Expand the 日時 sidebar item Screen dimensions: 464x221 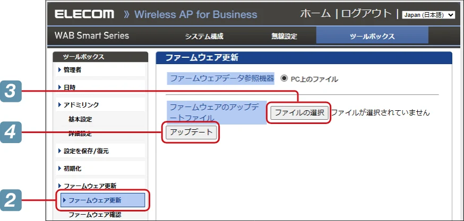pos(100,87)
